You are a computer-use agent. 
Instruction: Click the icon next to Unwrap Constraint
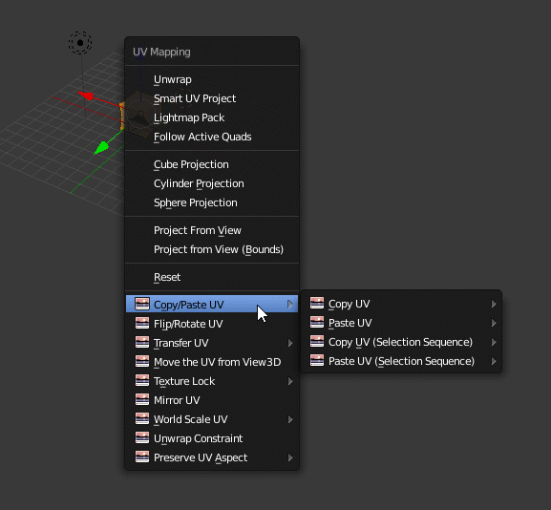pyautogui.click(x=142, y=438)
